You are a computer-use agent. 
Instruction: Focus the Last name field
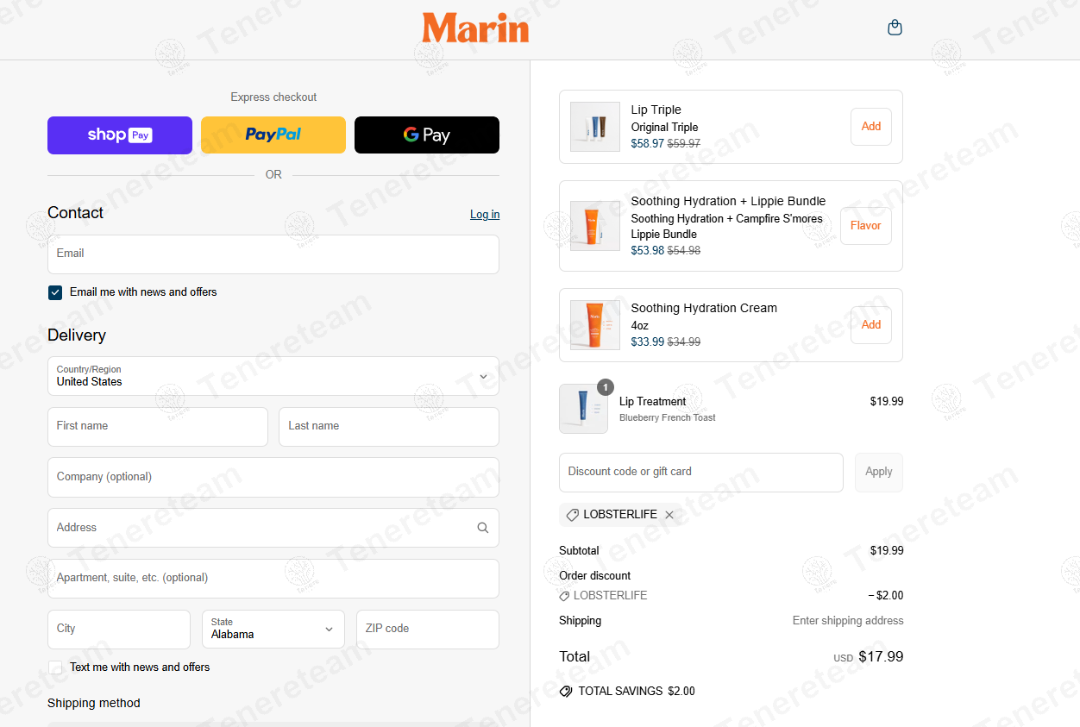pos(389,427)
